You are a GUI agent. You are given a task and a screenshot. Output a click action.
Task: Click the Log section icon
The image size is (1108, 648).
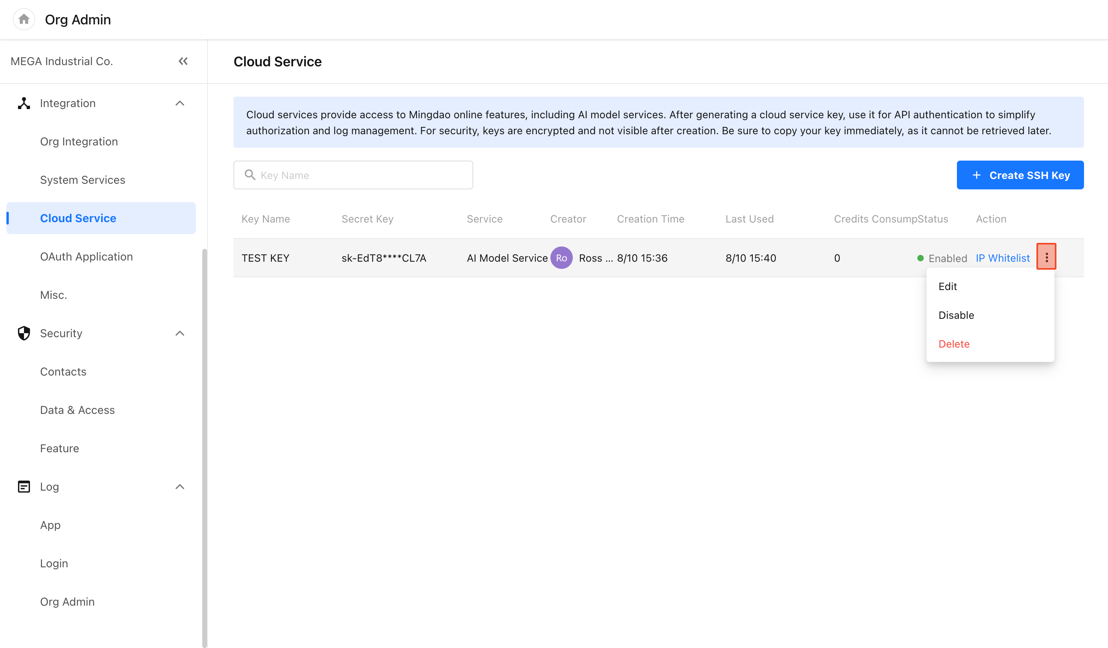pyautogui.click(x=24, y=487)
